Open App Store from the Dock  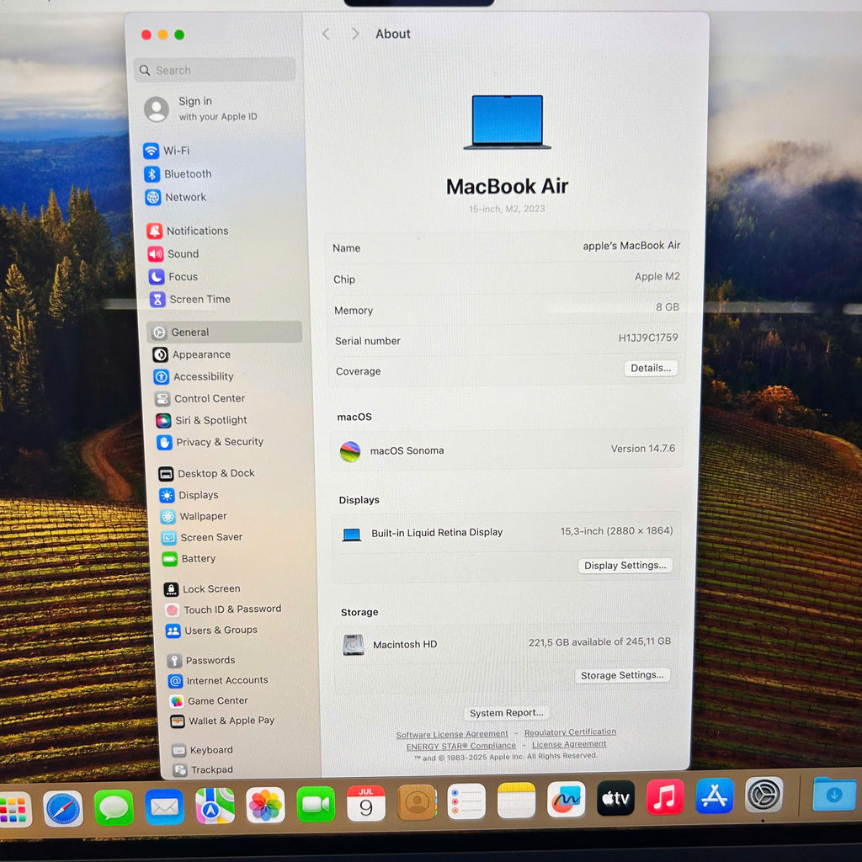[x=715, y=796]
